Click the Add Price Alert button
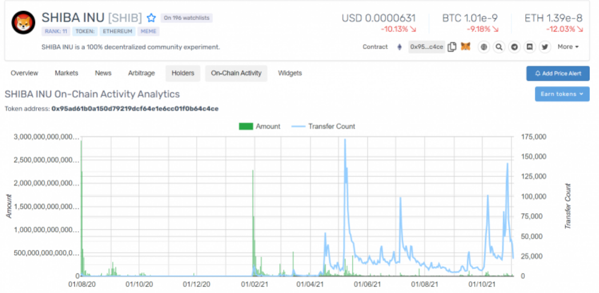Screen dimensions: 599x293 [558, 73]
